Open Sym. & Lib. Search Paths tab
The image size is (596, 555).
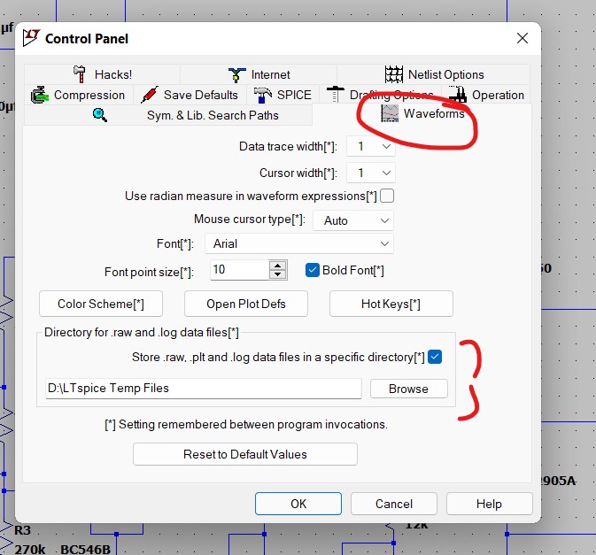tap(168, 115)
